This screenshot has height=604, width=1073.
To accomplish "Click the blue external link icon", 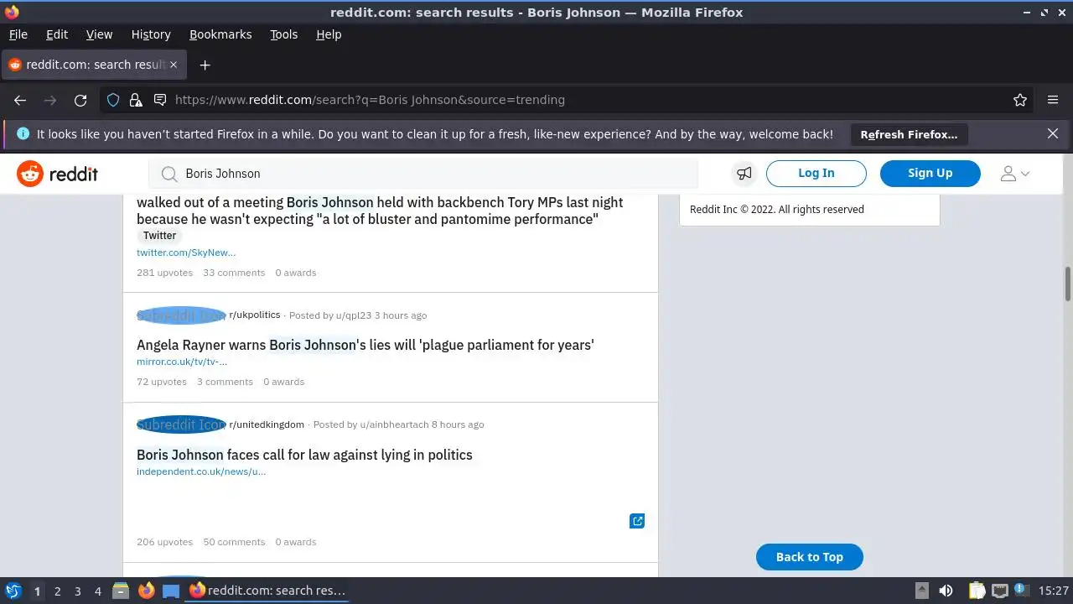I will click(x=637, y=521).
